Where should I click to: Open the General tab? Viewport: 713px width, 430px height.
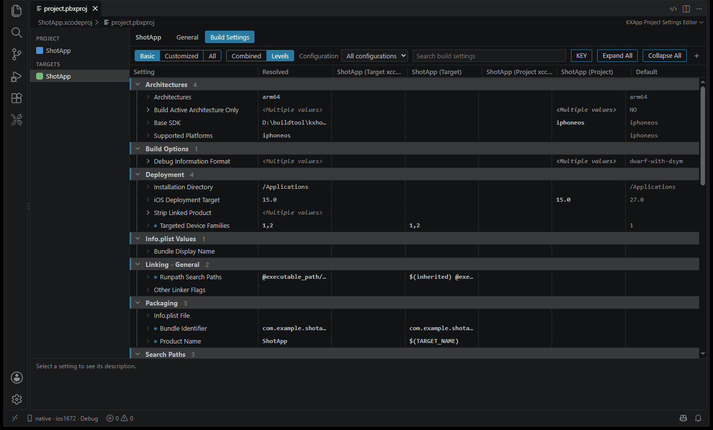tap(187, 37)
